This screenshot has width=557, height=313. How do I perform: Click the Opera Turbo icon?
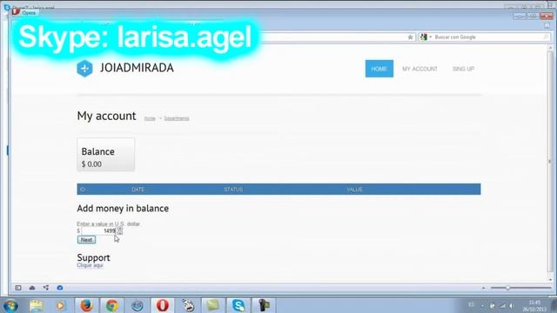point(60,288)
